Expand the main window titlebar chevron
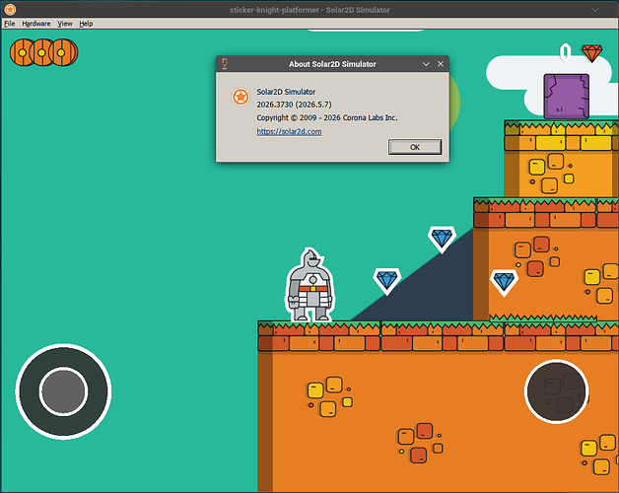This screenshot has height=493, width=619. pos(595,10)
